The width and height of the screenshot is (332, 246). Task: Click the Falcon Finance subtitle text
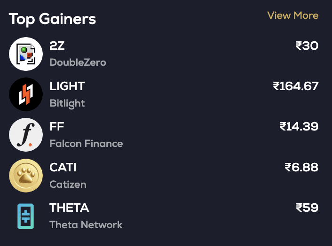coord(86,144)
